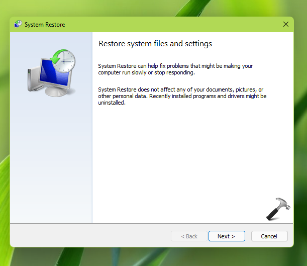The image size is (307, 266).
Task: Select the heading "Restore system files and settings"
Action: (x=155, y=44)
